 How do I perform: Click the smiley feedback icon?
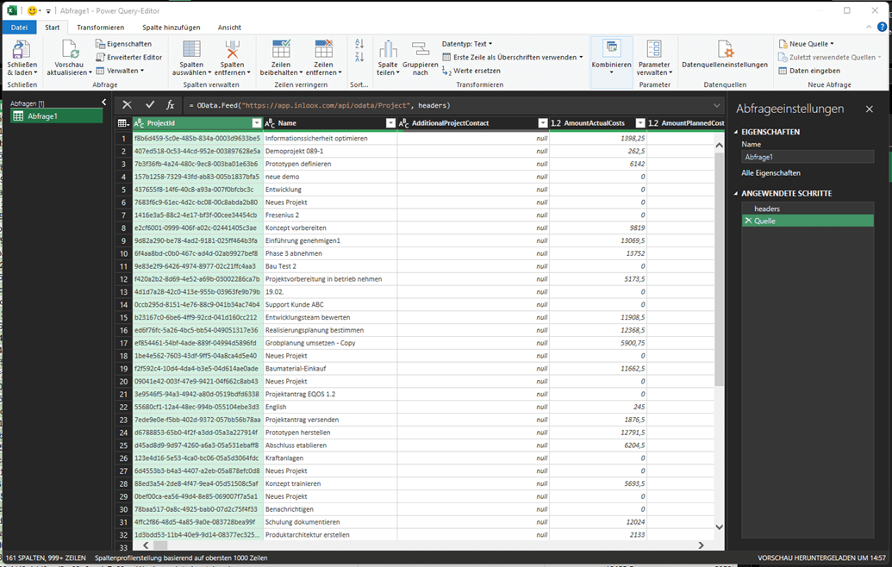point(33,10)
